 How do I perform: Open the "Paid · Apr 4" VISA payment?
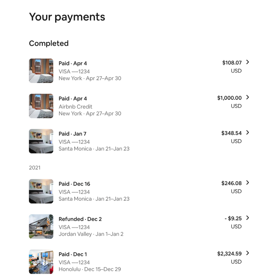[x=73, y=63]
